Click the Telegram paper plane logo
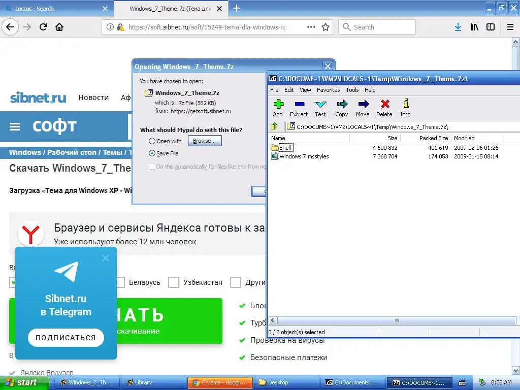 click(67, 271)
